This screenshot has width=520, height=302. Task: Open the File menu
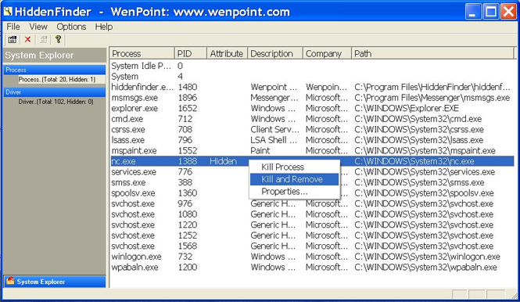[x=13, y=27]
